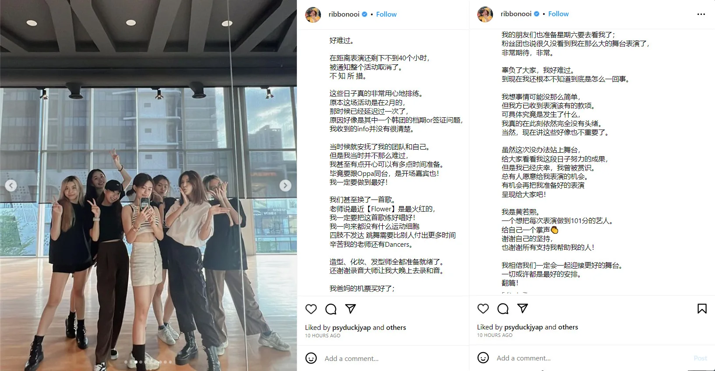The image size is (715, 371).
Task: Open ribbonooi profile avatar in left panel
Action: click(313, 14)
